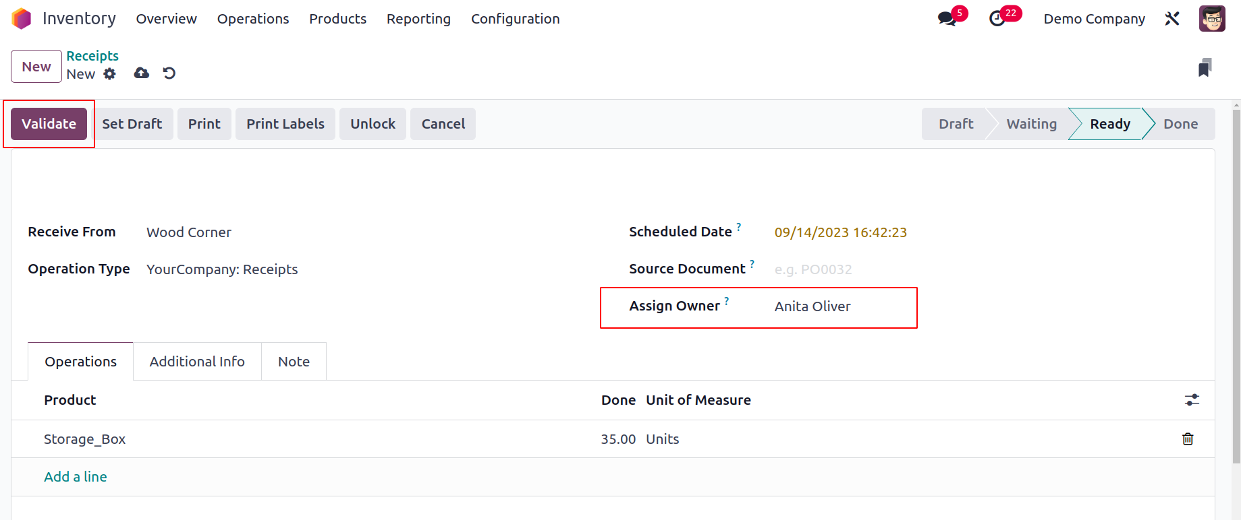Open the discuss messages icon
This screenshot has height=520, width=1241.
pos(947,19)
